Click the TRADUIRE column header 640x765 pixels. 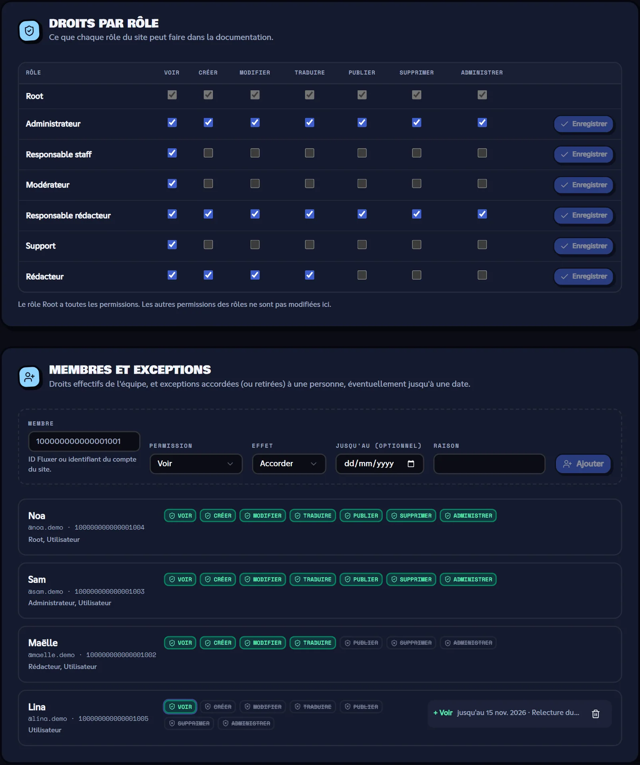(310, 72)
